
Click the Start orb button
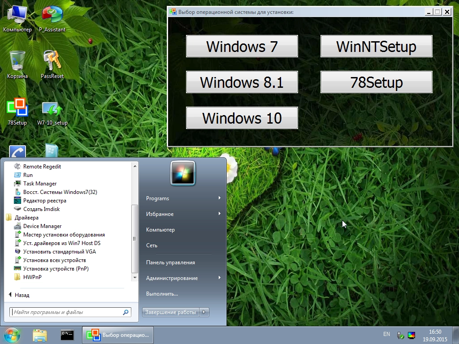(x=12, y=335)
